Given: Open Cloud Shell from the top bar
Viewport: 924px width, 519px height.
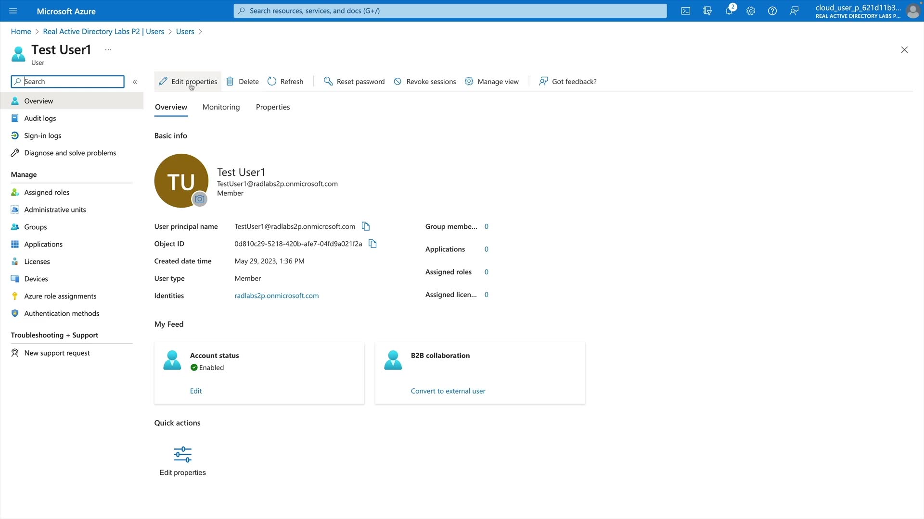Looking at the screenshot, I should coord(685,11).
